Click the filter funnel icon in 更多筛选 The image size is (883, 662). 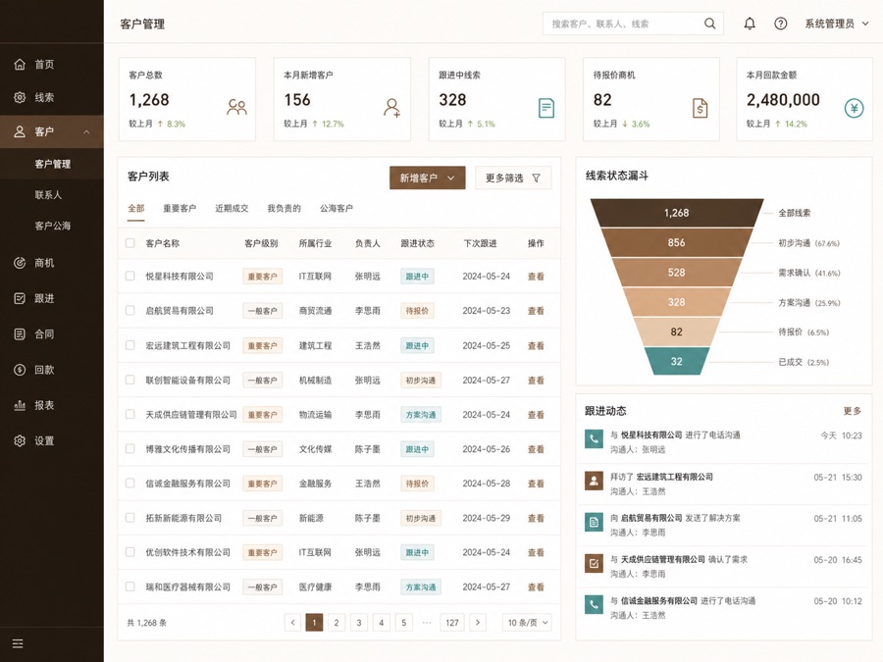(536, 178)
